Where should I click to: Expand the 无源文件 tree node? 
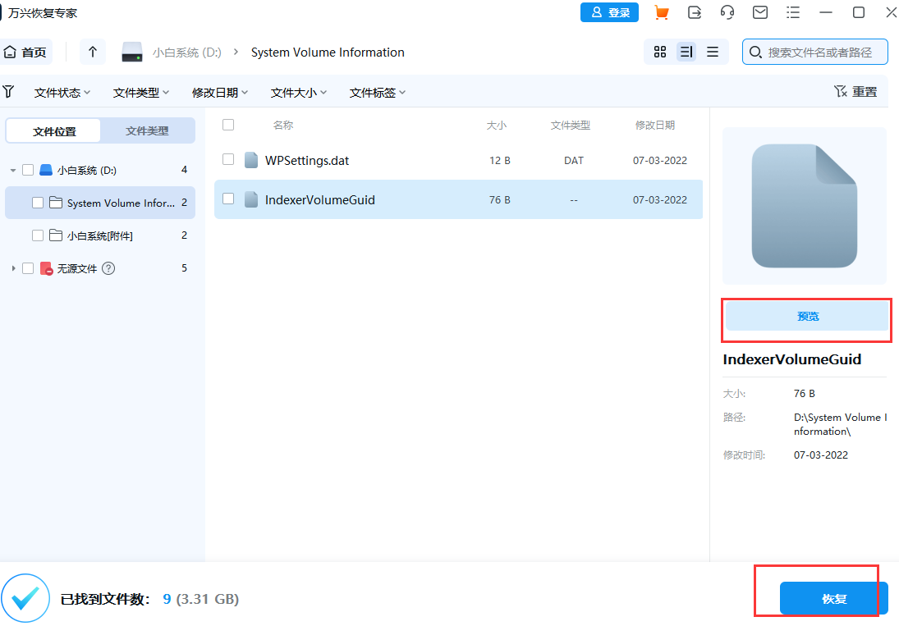[x=13, y=268]
